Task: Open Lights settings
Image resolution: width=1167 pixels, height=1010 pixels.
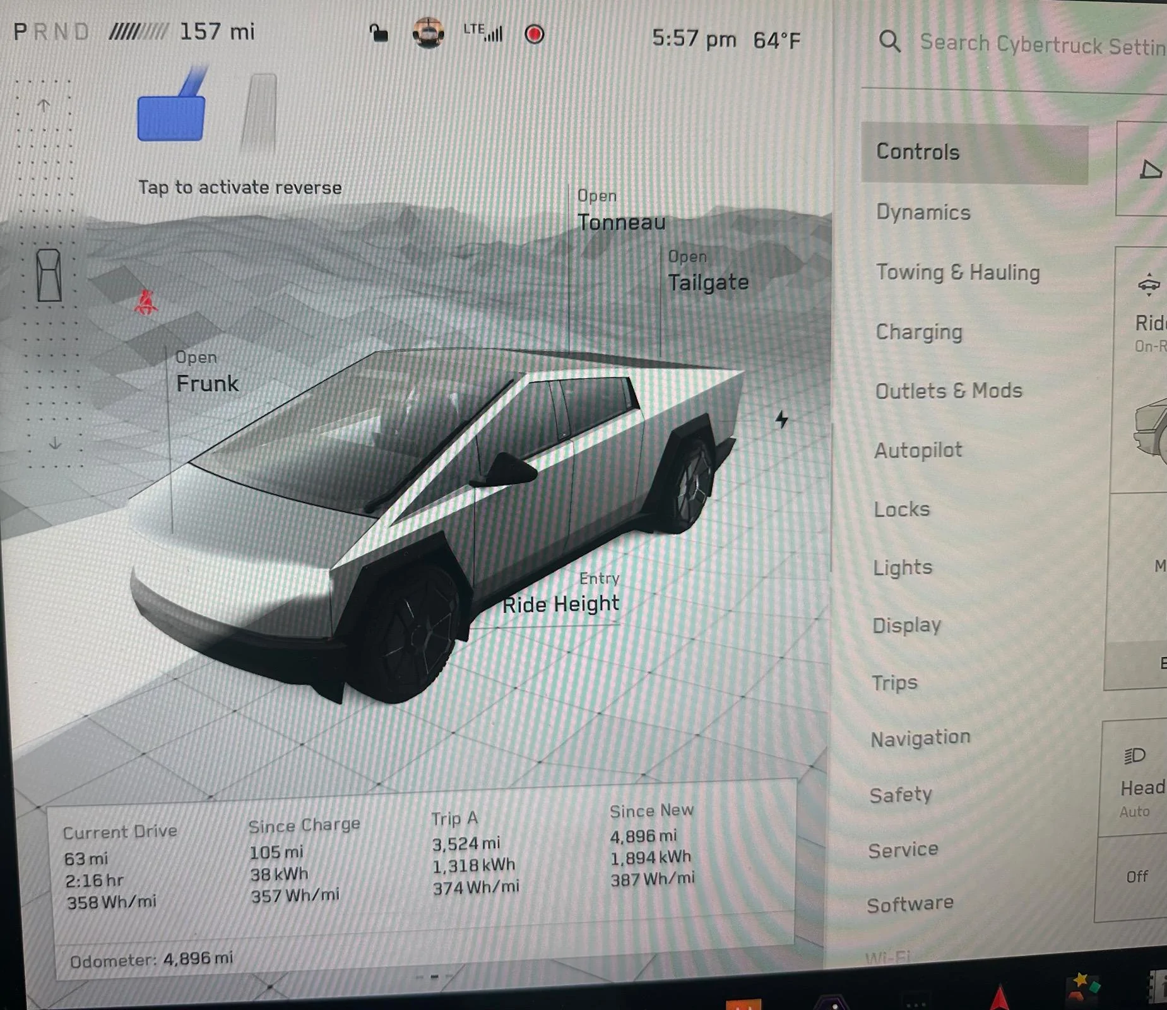Action: tap(903, 567)
